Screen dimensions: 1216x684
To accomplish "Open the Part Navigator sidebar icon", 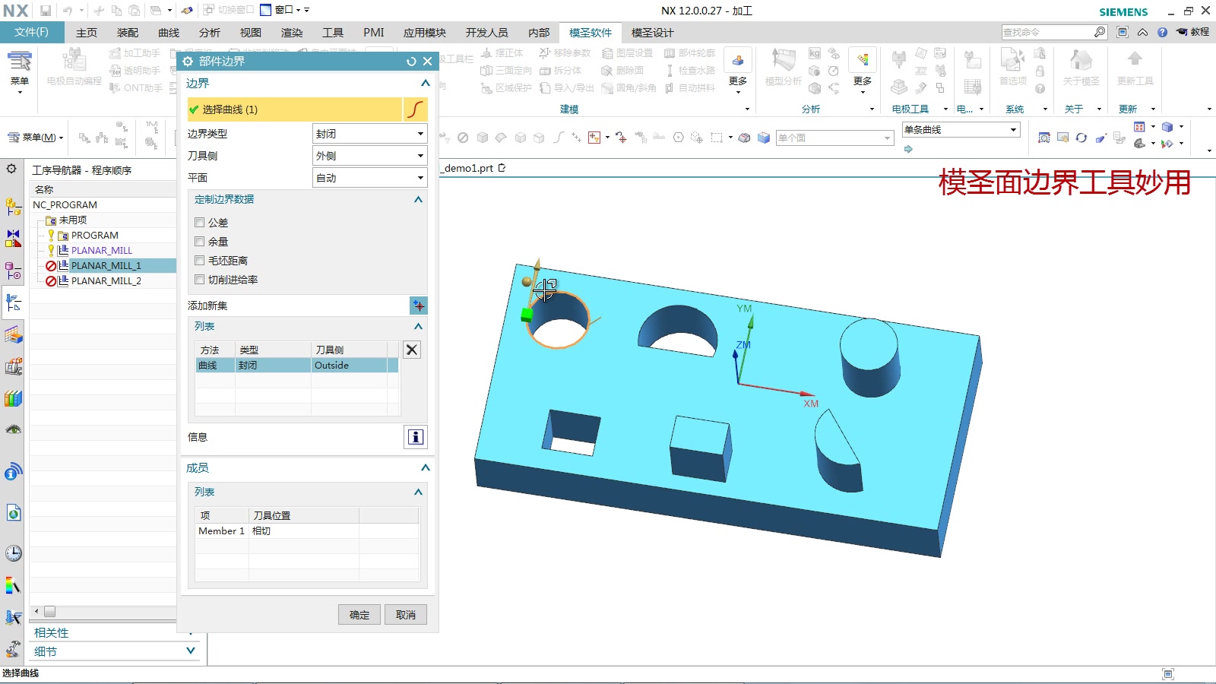I will (x=13, y=271).
